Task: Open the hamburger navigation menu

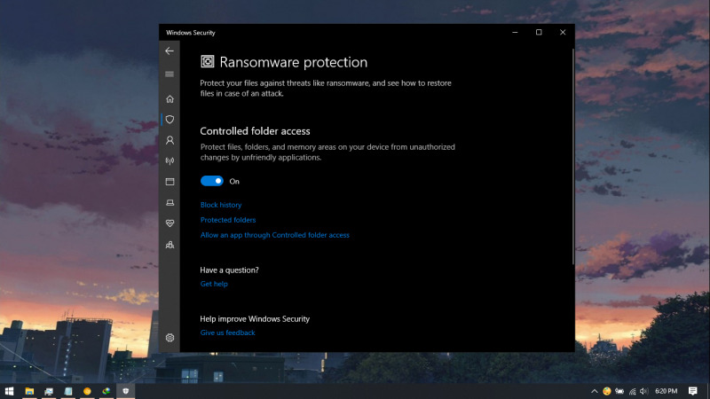Action: pos(170,74)
